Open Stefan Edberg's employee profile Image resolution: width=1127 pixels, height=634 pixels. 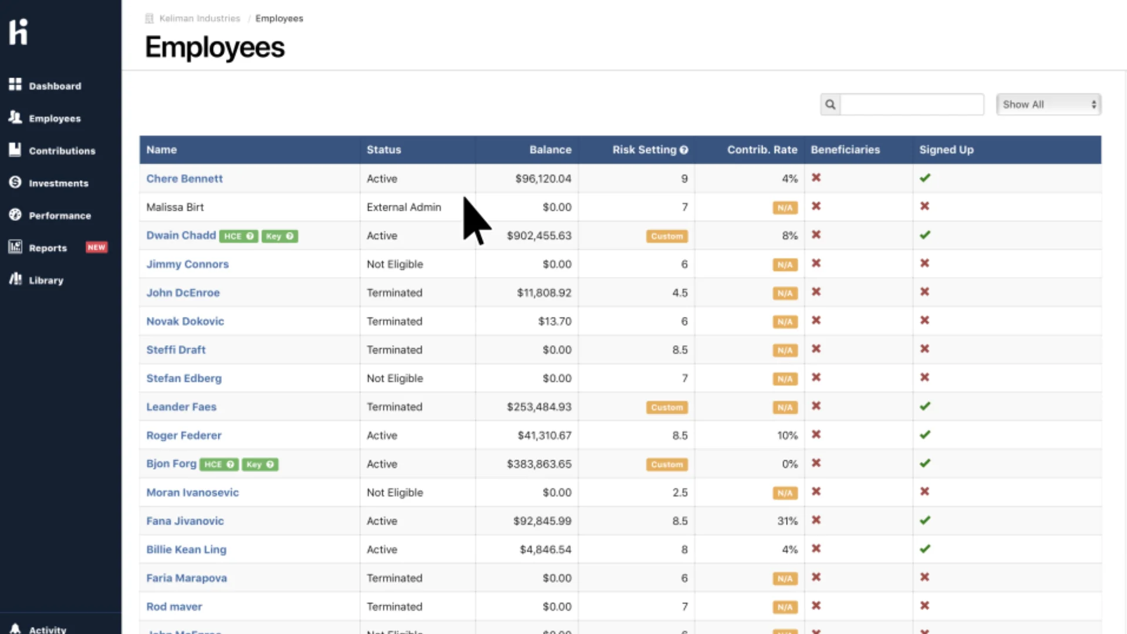click(184, 378)
